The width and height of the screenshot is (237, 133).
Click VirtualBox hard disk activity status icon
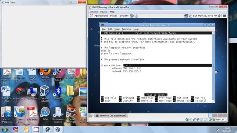187,120
